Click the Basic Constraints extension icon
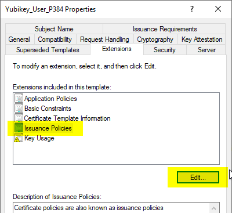Image resolution: width=232 pixels, height=213 pixels. pos(19,109)
